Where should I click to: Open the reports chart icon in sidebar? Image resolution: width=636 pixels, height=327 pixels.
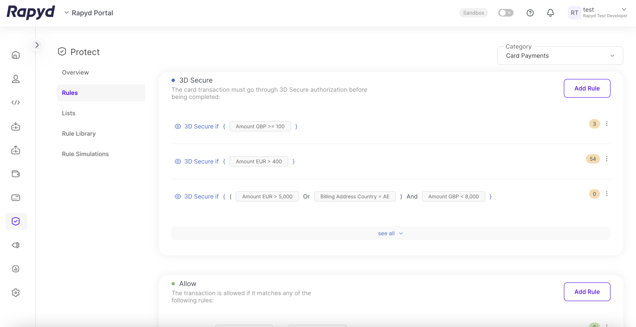(x=16, y=269)
